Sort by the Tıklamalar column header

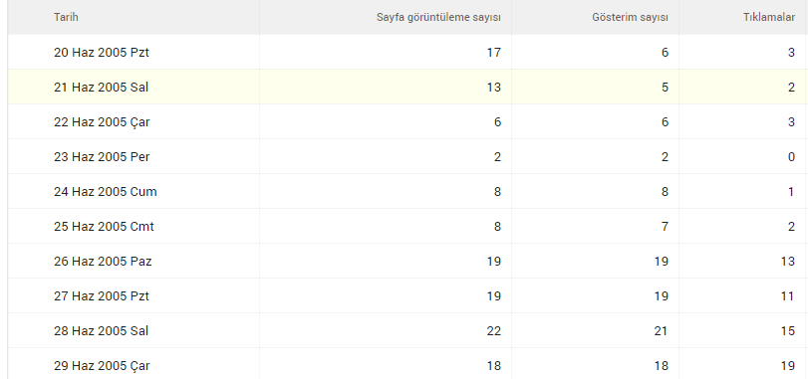pos(769,17)
